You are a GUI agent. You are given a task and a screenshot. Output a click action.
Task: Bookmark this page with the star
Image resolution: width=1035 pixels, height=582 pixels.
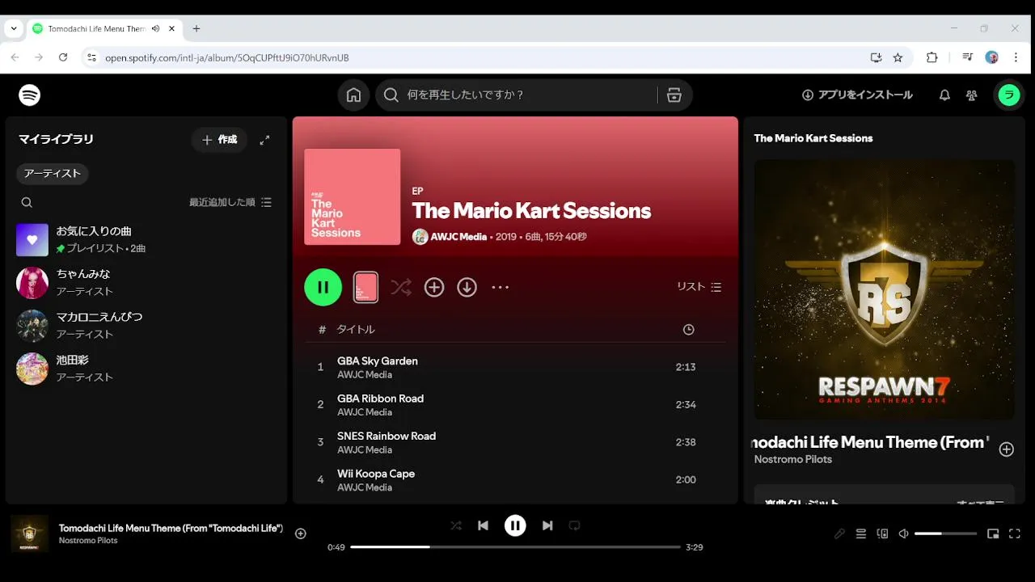pyautogui.click(x=898, y=57)
